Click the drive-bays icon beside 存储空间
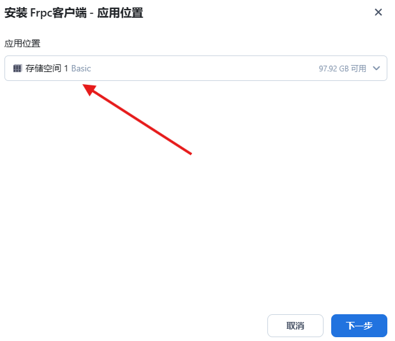395x341 pixels. tap(17, 68)
